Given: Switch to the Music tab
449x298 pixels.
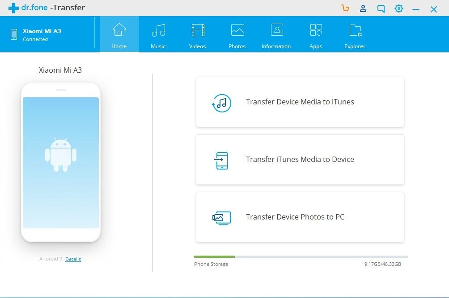Looking at the screenshot, I should (158, 35).
